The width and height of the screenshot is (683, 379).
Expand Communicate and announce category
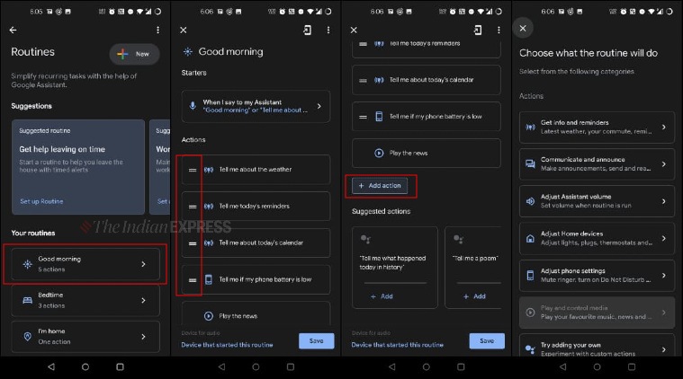tap(664, 163)
